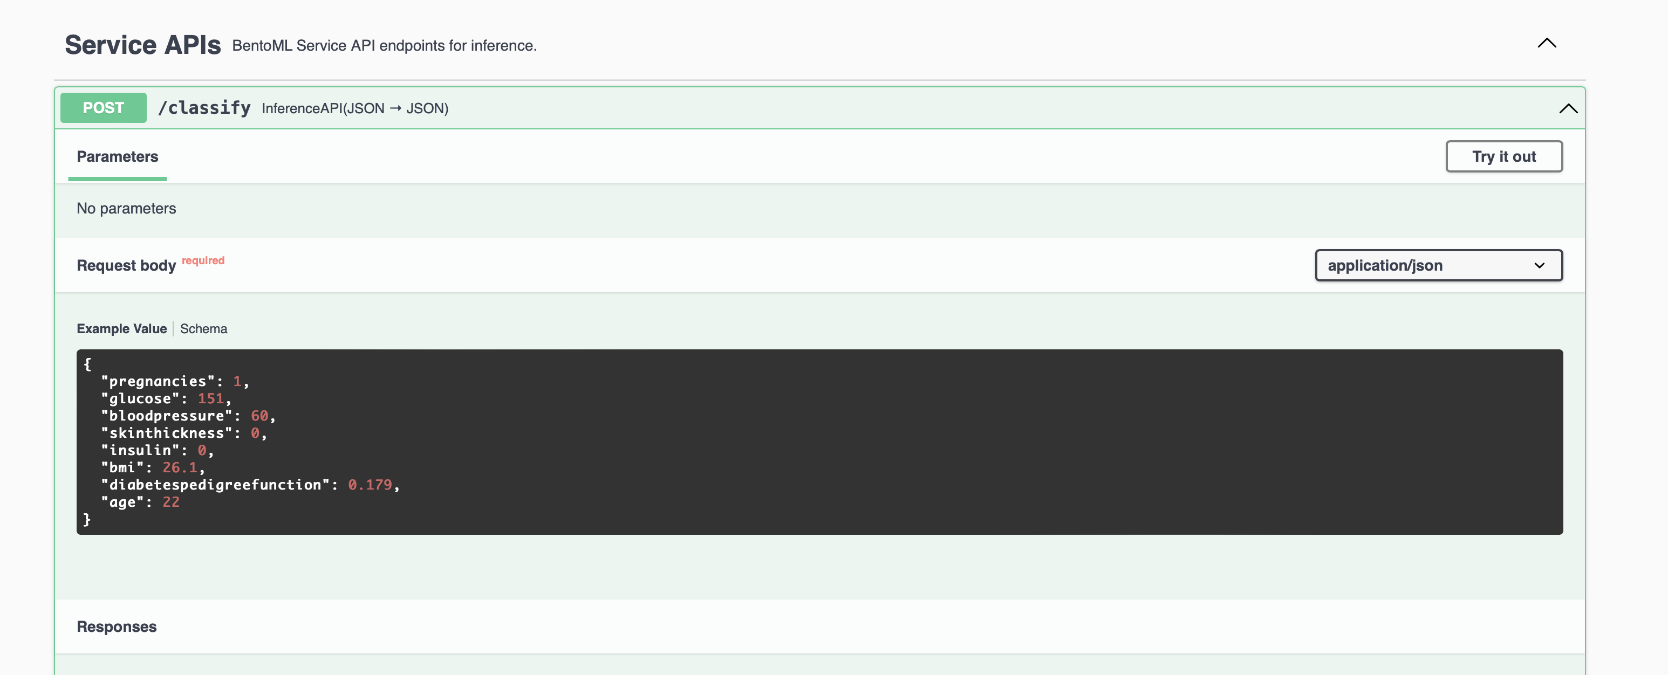Viewport: 1668px width, 675px height.
Task: Open the application/json content type dropdown
Action: point(1438,265)
